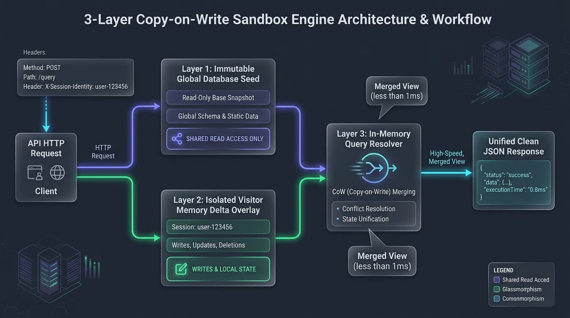Click the "executionTime": "0.8ms" line

click(x=516, y=190)
